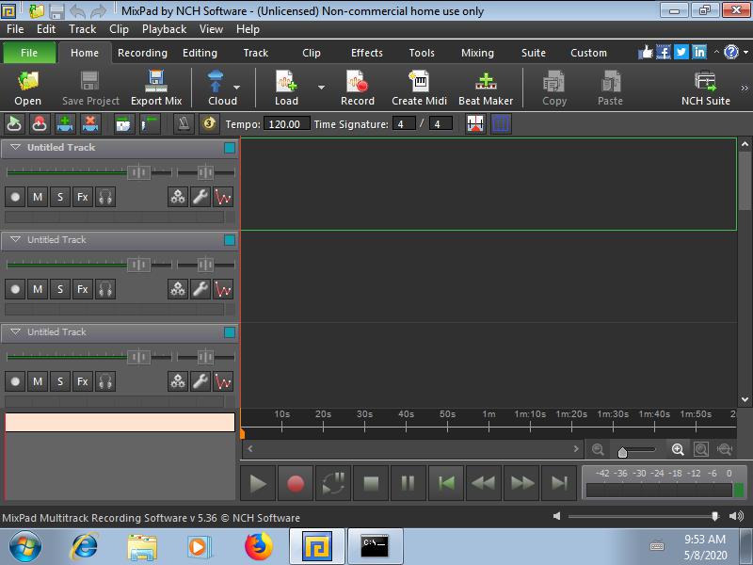This screenshot has height=565, width=753.
Task: Open the Edit menu
Action: (x=46, y=29)
